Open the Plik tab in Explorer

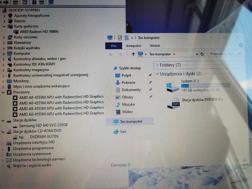(x=114, y=46)
